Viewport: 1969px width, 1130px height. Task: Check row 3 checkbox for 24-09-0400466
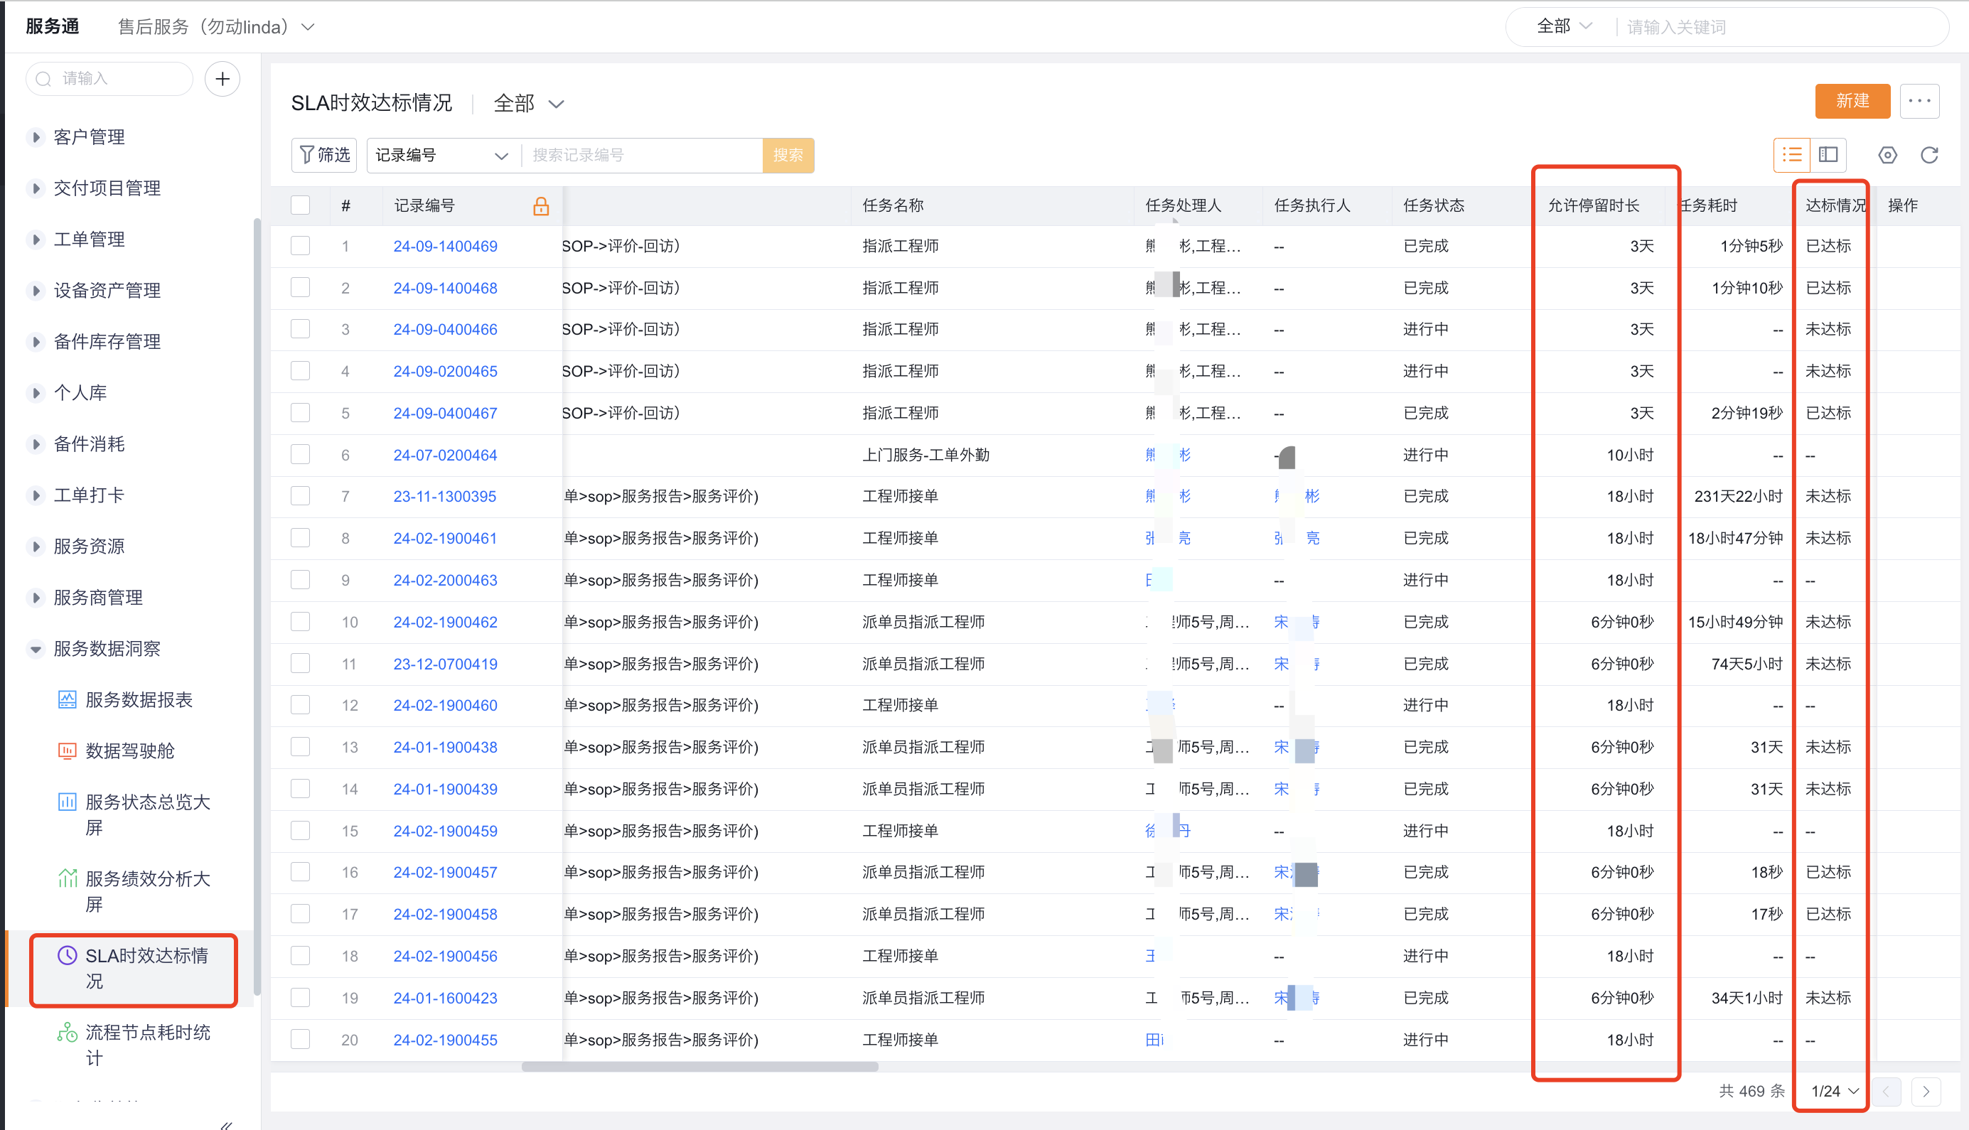click(x=301, y=329)
